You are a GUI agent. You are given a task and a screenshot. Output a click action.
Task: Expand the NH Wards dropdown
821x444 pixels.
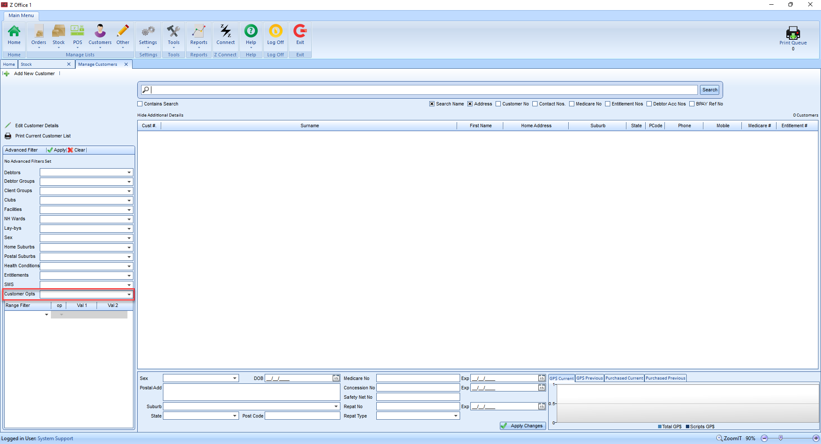tap(129, 219)
